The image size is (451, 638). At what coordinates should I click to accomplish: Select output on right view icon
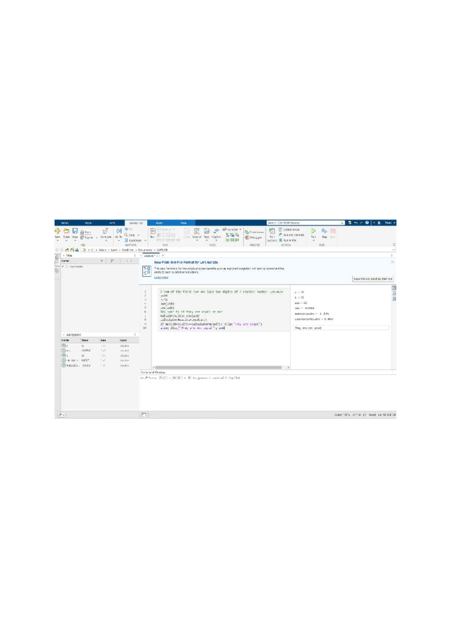pos(394,288)
